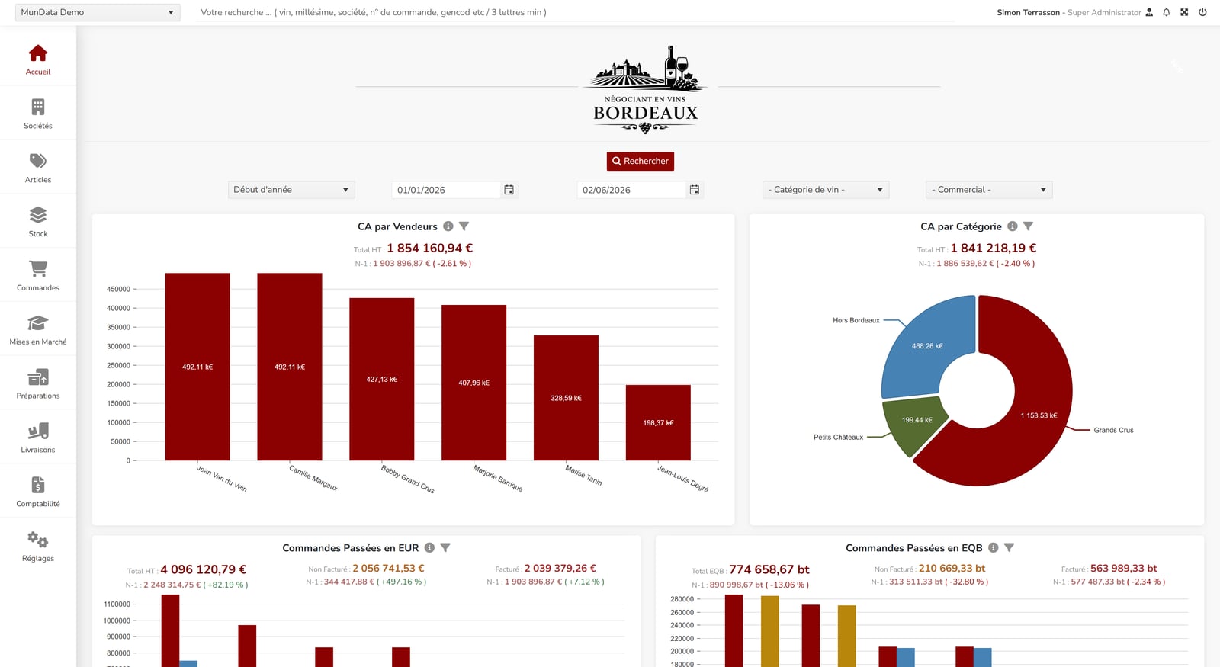Open Stock layers icon

tap(38, 215)
